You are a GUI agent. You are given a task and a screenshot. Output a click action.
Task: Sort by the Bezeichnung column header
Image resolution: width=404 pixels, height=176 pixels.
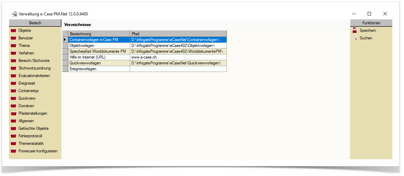pyautogui.click(x=99, y=34)
